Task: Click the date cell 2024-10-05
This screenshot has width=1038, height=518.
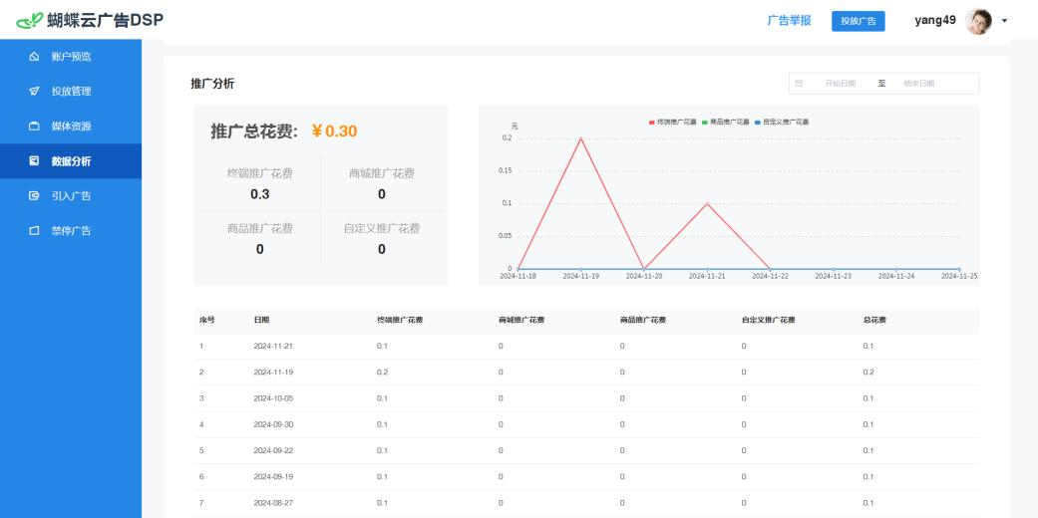Action: click(x=273, y=398)
